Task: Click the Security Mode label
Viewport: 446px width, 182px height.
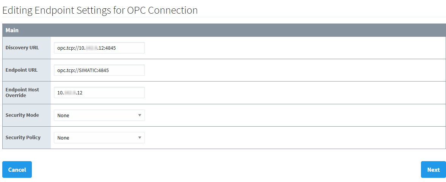Action: [22, 115]
